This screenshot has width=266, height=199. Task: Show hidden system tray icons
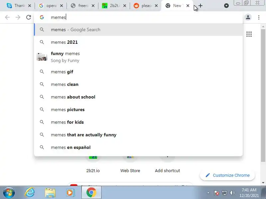(208, 193)
